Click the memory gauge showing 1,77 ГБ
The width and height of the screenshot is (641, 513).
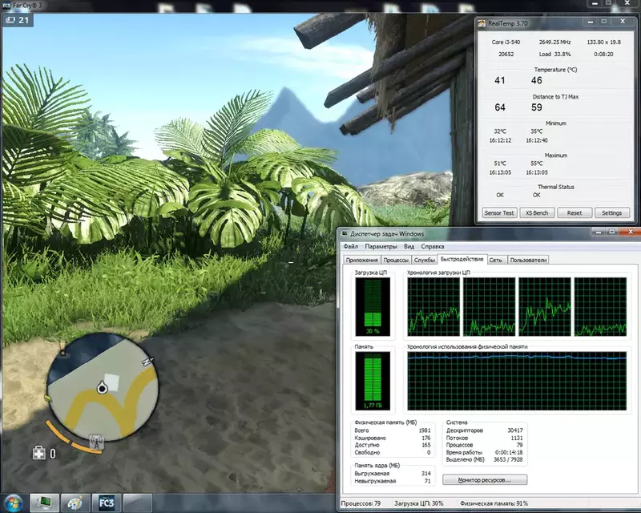pos(373,381)
